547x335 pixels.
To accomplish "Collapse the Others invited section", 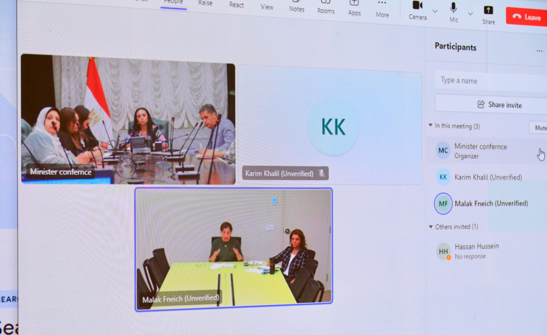I will pyautogui.click(x=431, y=227).
